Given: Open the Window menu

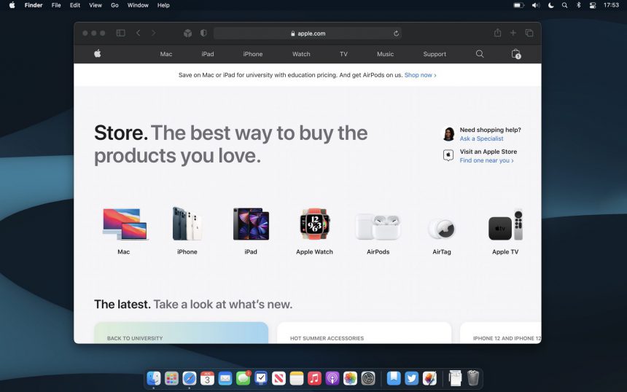Looking at the screenshot, I should [138, 5].
